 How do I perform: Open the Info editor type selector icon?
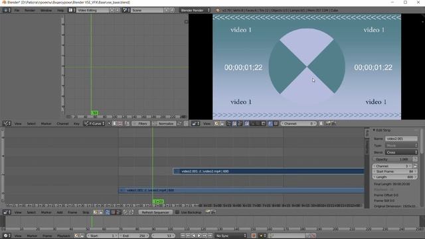(x=7, y=11)
